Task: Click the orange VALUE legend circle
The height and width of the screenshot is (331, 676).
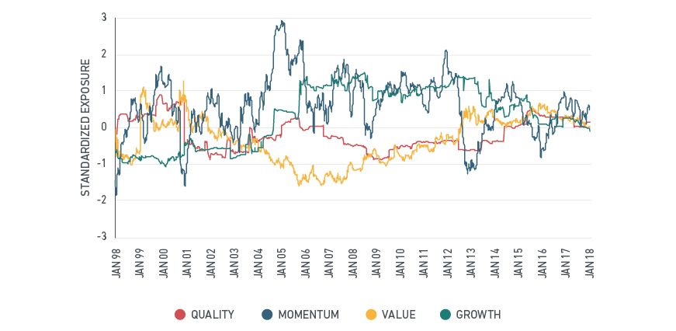Action: [369, 315]
